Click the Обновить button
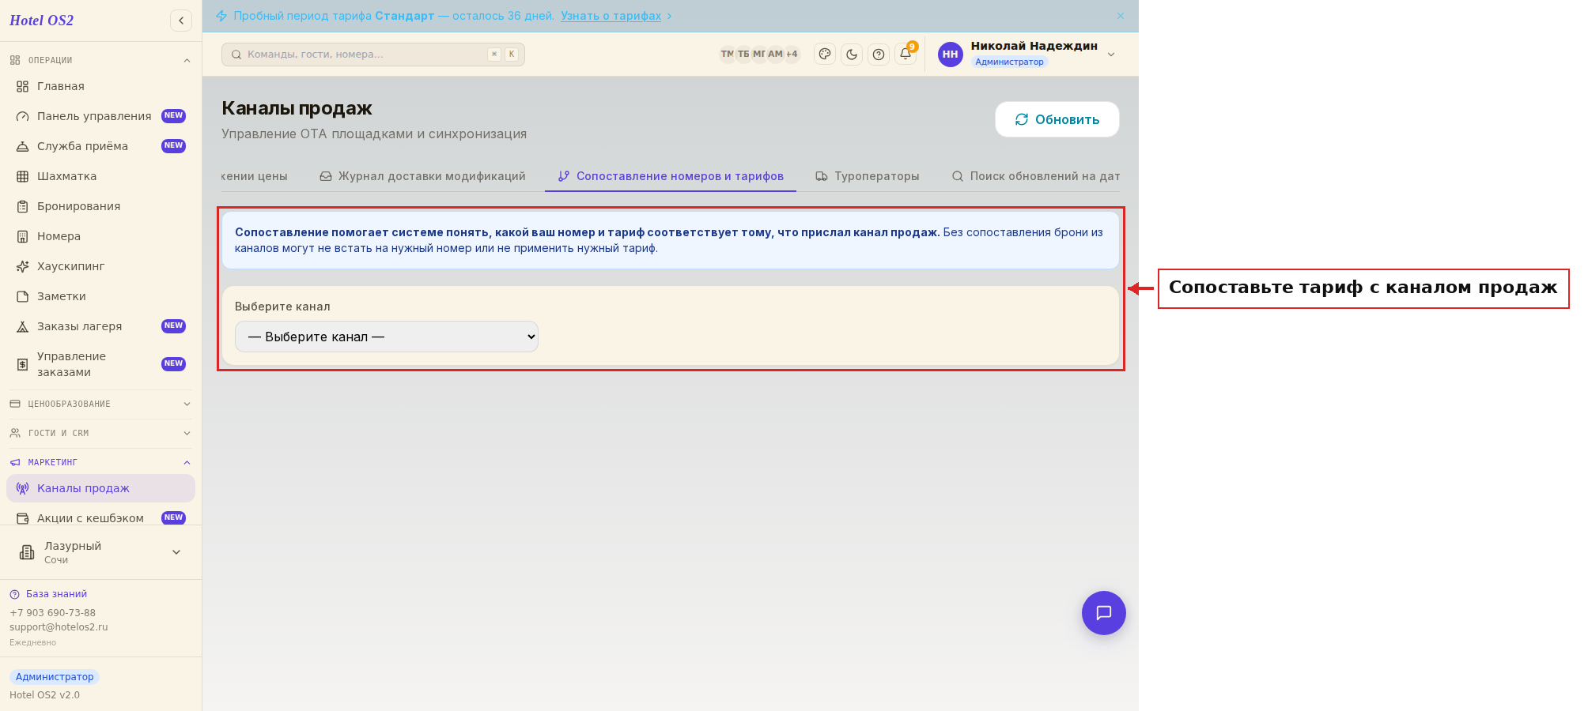 pos(1057,119)
